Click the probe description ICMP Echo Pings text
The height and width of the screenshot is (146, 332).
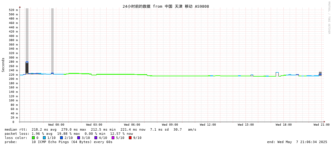pyautogui.click(x=72, y=142)
